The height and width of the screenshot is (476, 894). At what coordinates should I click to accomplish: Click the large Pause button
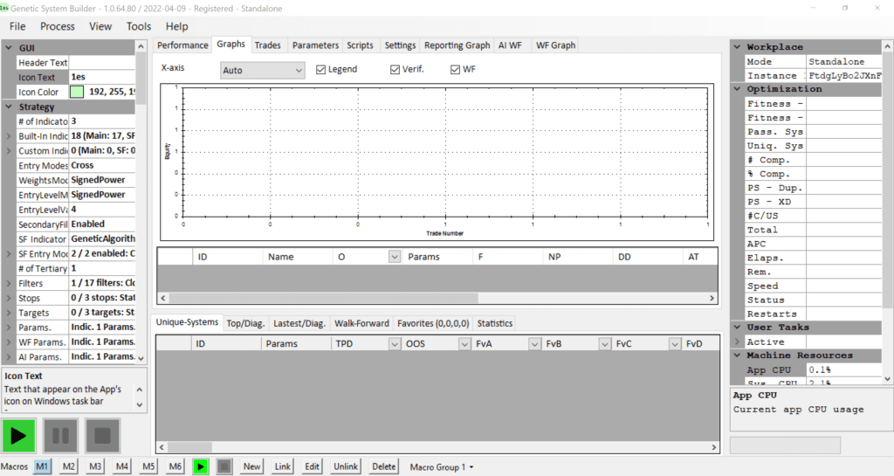pos(61,436)
